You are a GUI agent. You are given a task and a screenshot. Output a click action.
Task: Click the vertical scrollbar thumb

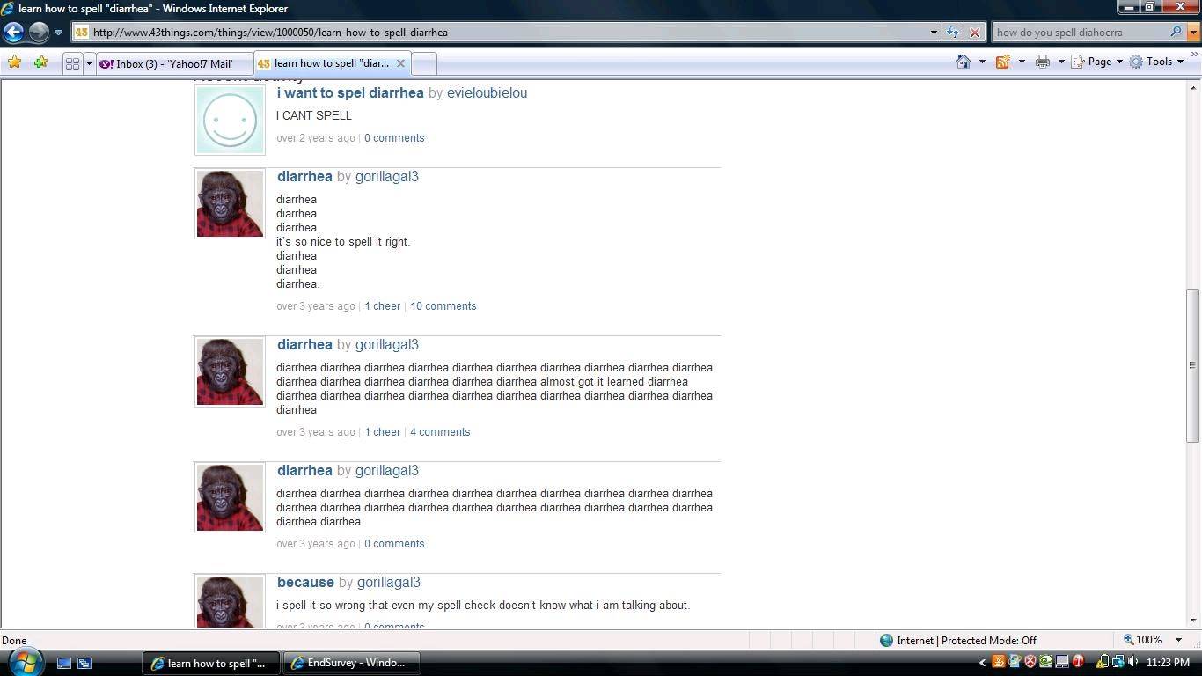[x=1193, y=365]
